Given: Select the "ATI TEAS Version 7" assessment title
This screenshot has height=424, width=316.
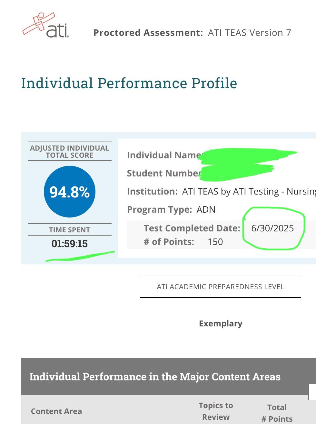Looking at the screenshot, I should (250, 33).
